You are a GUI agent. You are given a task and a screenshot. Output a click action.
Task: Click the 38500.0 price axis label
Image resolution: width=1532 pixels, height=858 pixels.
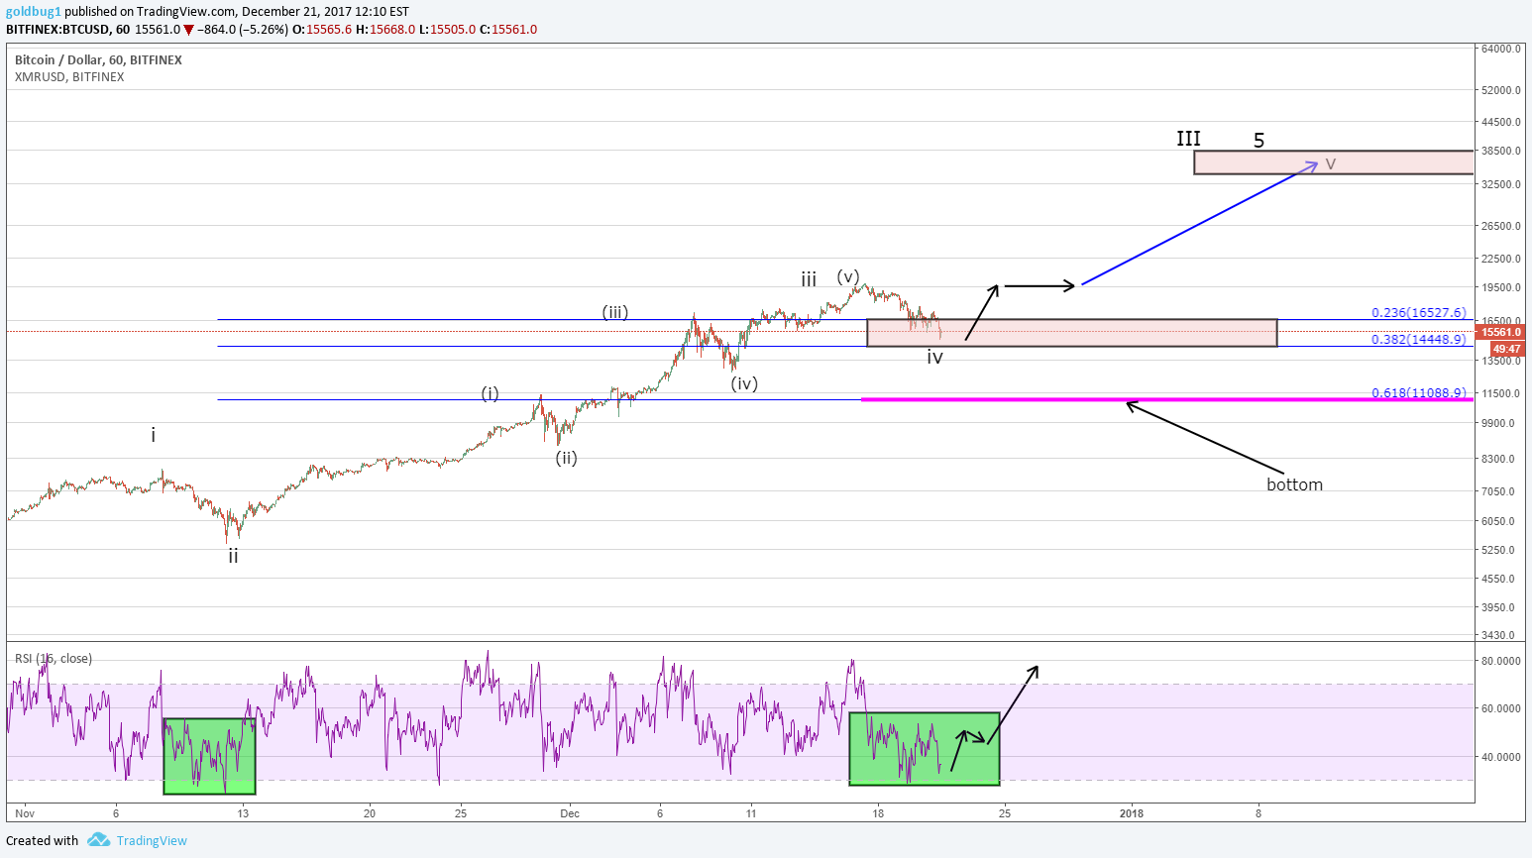click(x=1501, y=151)
